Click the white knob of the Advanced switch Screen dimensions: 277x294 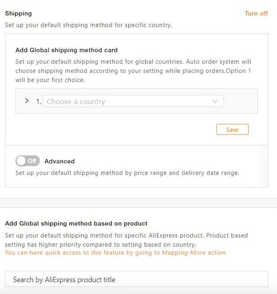(21, 161)
